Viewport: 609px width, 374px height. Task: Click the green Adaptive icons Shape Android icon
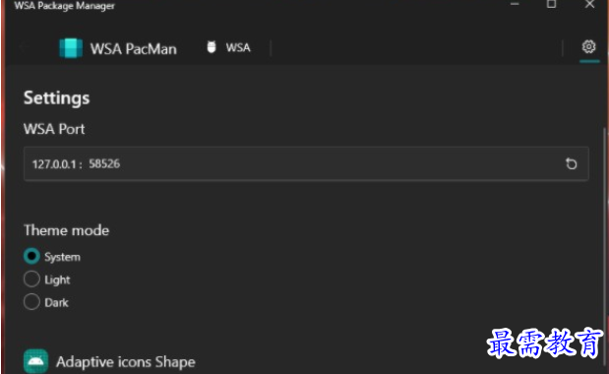[x=35, y=361]
